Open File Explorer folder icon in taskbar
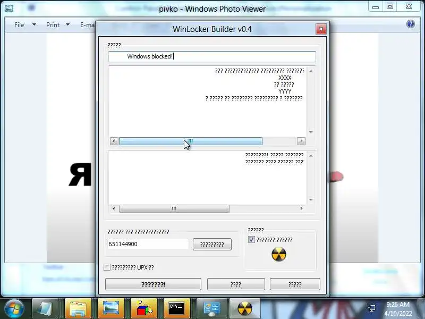The image size is (425, 319). click(x=78, y=308)
